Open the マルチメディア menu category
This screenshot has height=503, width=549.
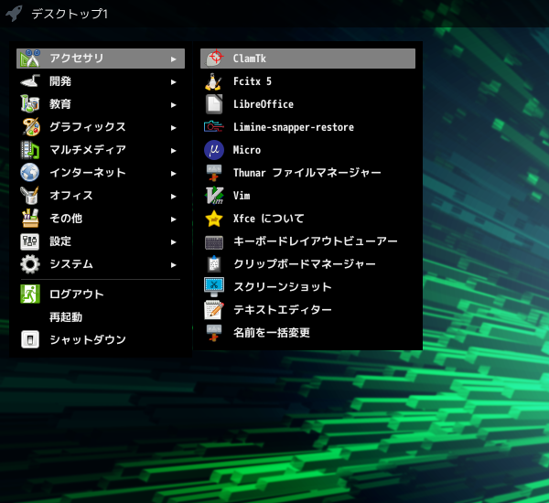tap(101, 150)
